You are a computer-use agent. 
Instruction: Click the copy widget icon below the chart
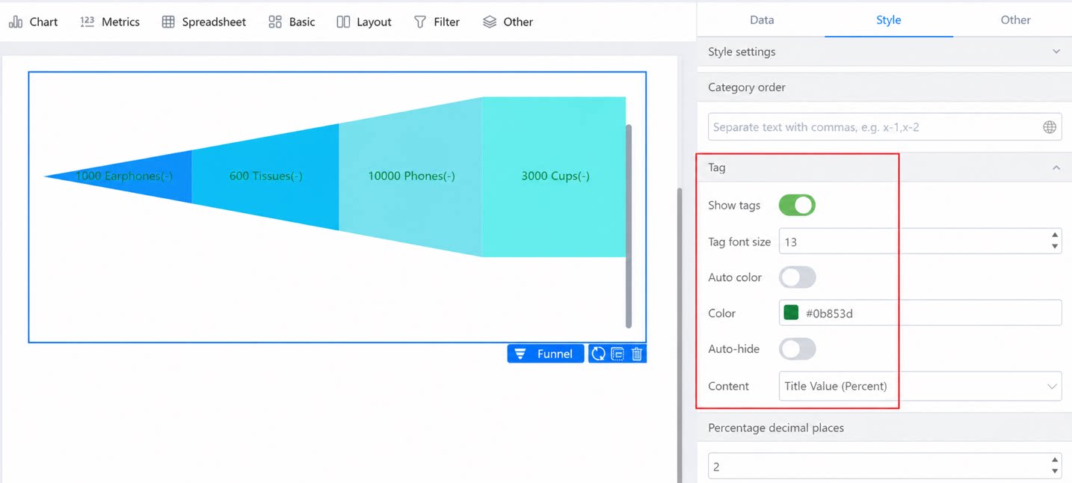click(617, 354)
